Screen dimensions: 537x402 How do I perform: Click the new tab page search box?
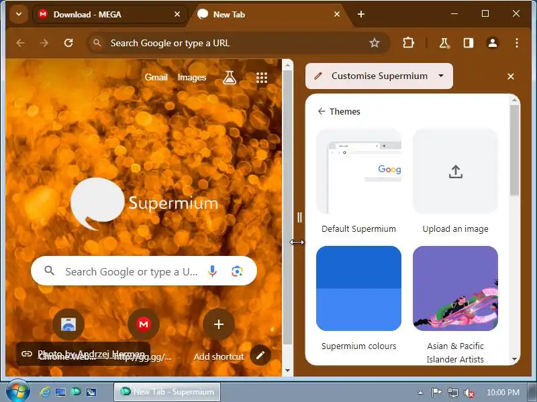pos(144,271)
